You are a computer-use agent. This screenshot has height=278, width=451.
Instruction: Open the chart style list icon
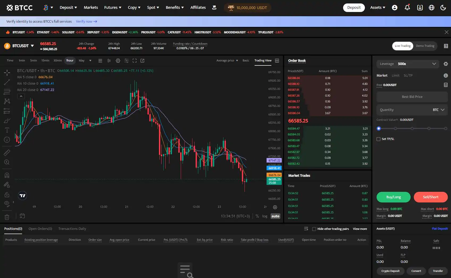click(x=100, y=61)
